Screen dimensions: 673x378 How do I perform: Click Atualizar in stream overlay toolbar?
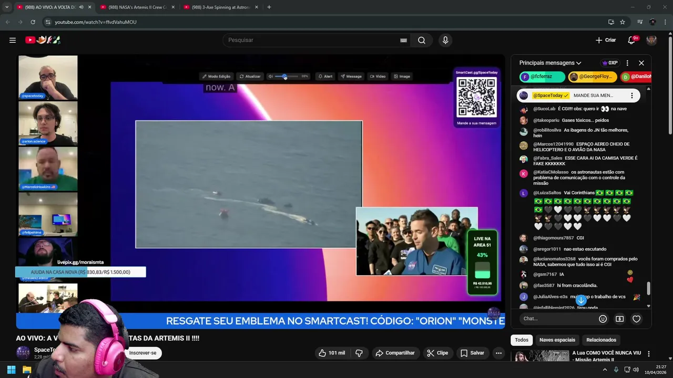point(250,76)
